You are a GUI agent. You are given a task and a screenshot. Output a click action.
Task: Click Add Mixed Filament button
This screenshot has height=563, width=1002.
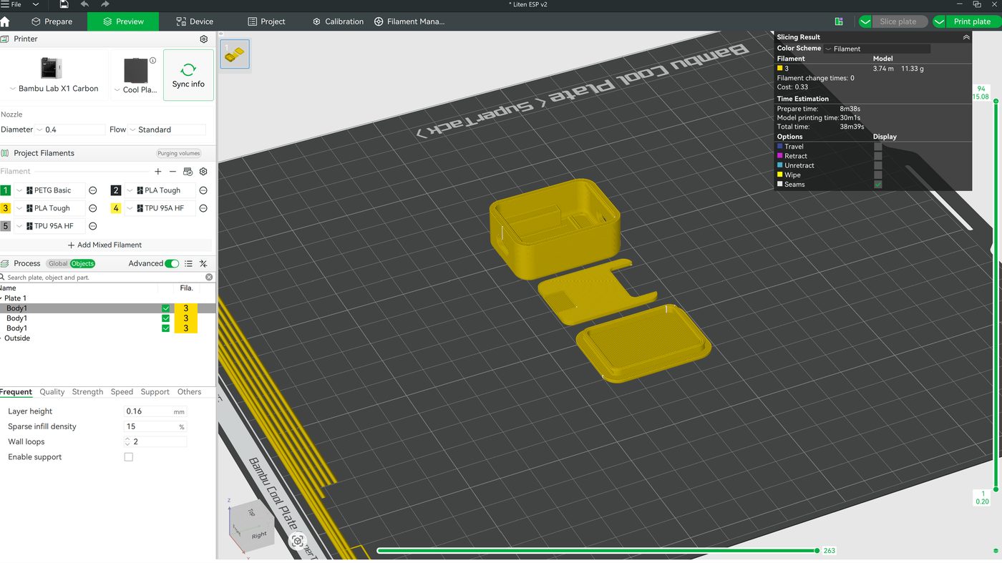(104, 245)
